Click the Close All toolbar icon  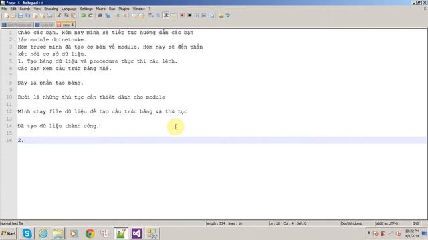tap(43, 15)
